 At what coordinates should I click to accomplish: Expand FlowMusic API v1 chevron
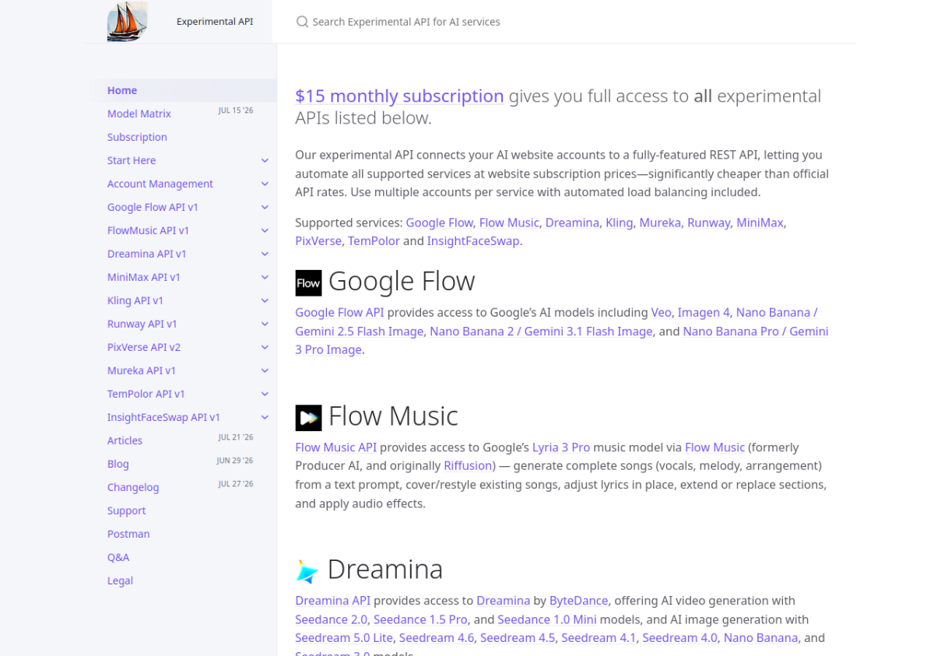point(265,230)
